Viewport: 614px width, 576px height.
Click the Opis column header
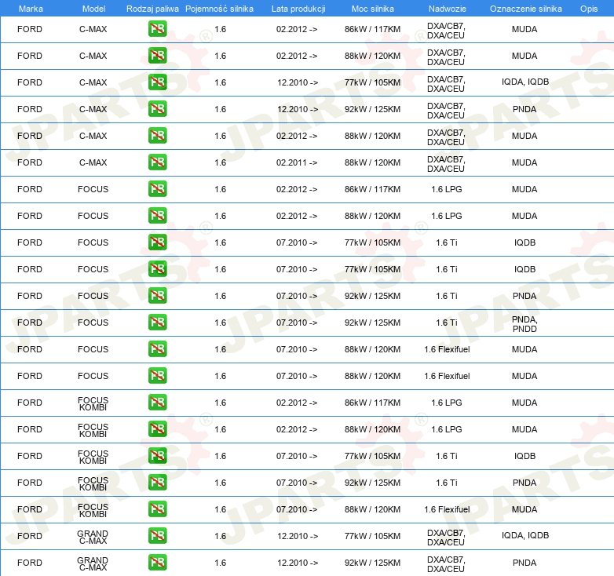coord(588,8)
